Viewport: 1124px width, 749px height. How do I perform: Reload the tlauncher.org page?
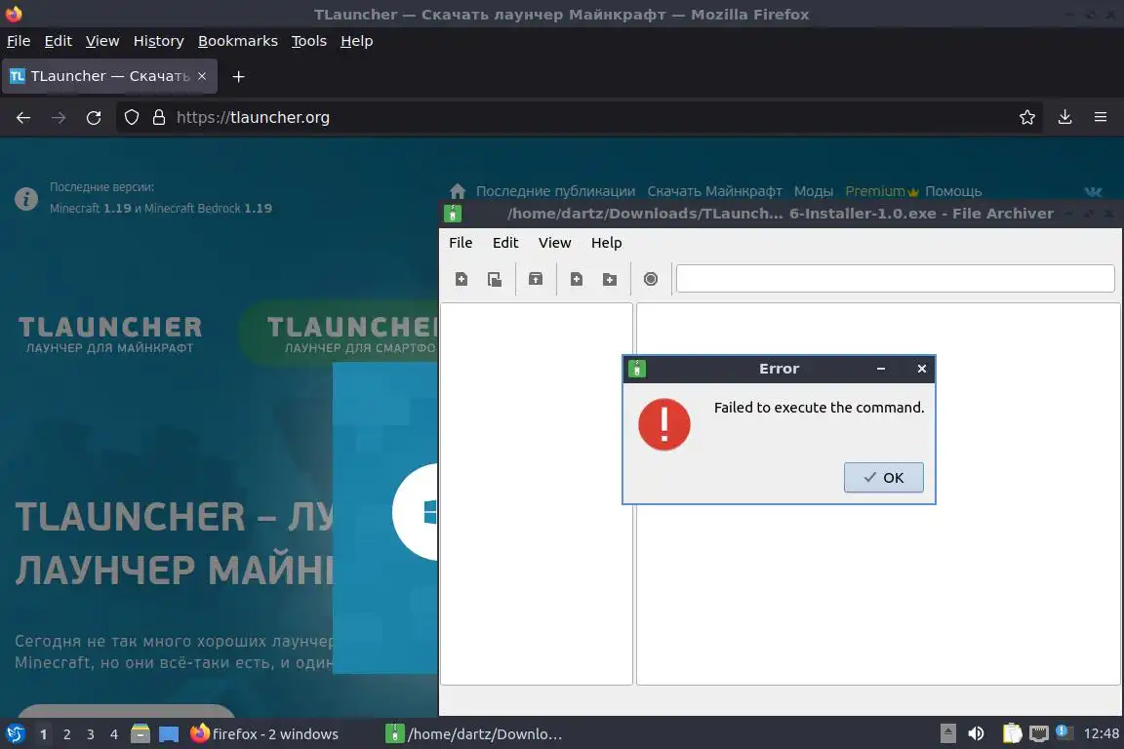coord(94,118)
